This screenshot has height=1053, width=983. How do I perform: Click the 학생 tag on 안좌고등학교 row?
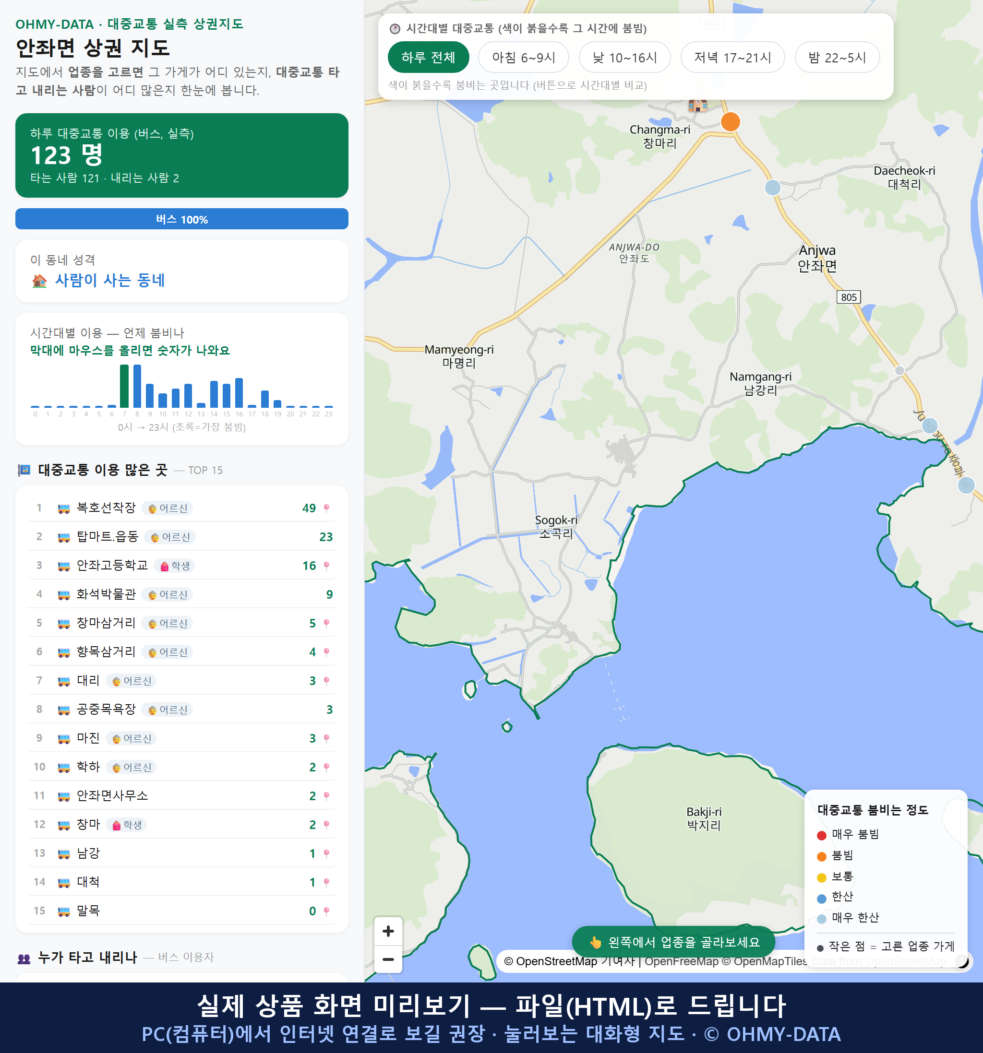[175, 566]
